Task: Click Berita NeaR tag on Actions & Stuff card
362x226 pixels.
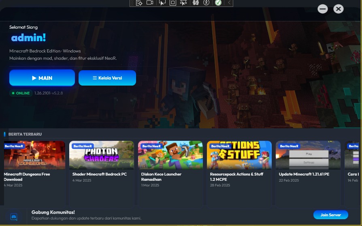Action: [220, 146]
